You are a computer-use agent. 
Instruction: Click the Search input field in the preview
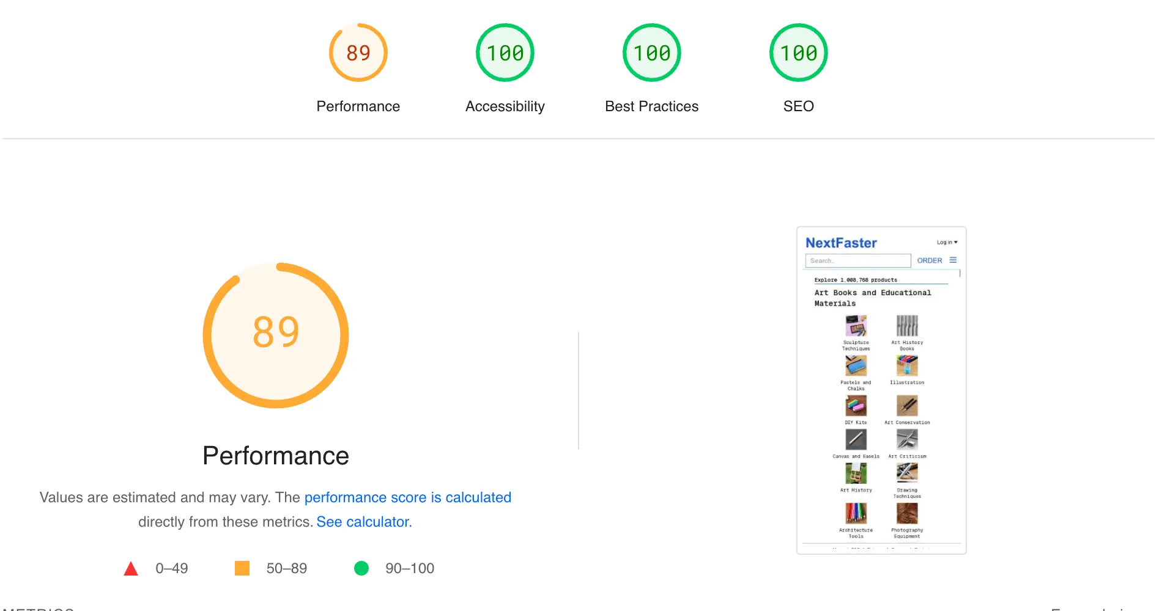coord(857,260)
